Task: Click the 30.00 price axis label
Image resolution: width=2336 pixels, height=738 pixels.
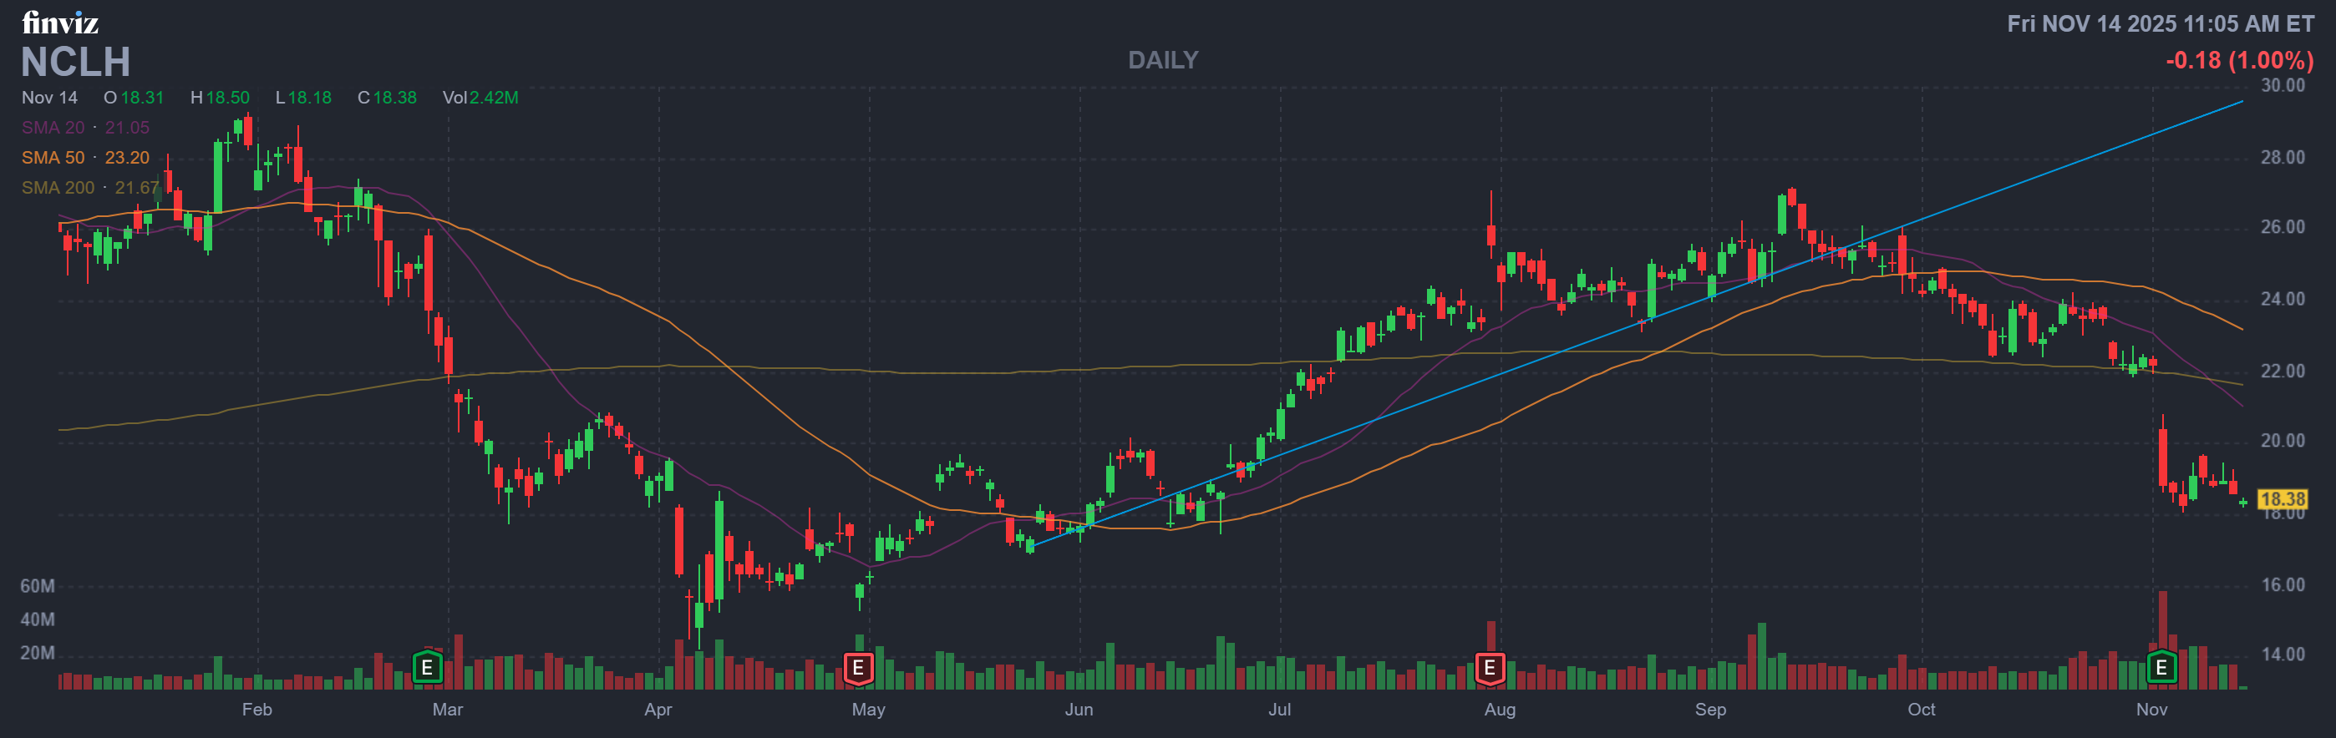Action: pyautogui.click(x=2282, y=86)
